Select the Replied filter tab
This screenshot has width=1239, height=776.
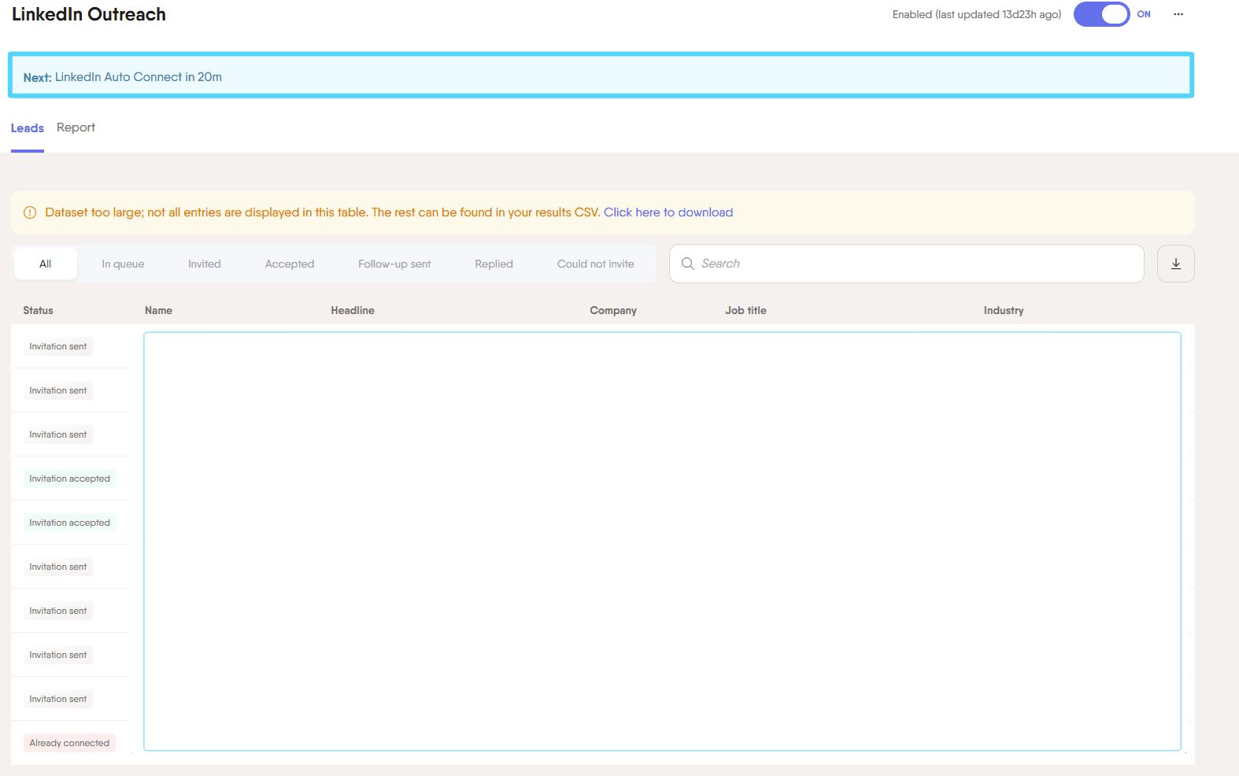tap(494, 264)
